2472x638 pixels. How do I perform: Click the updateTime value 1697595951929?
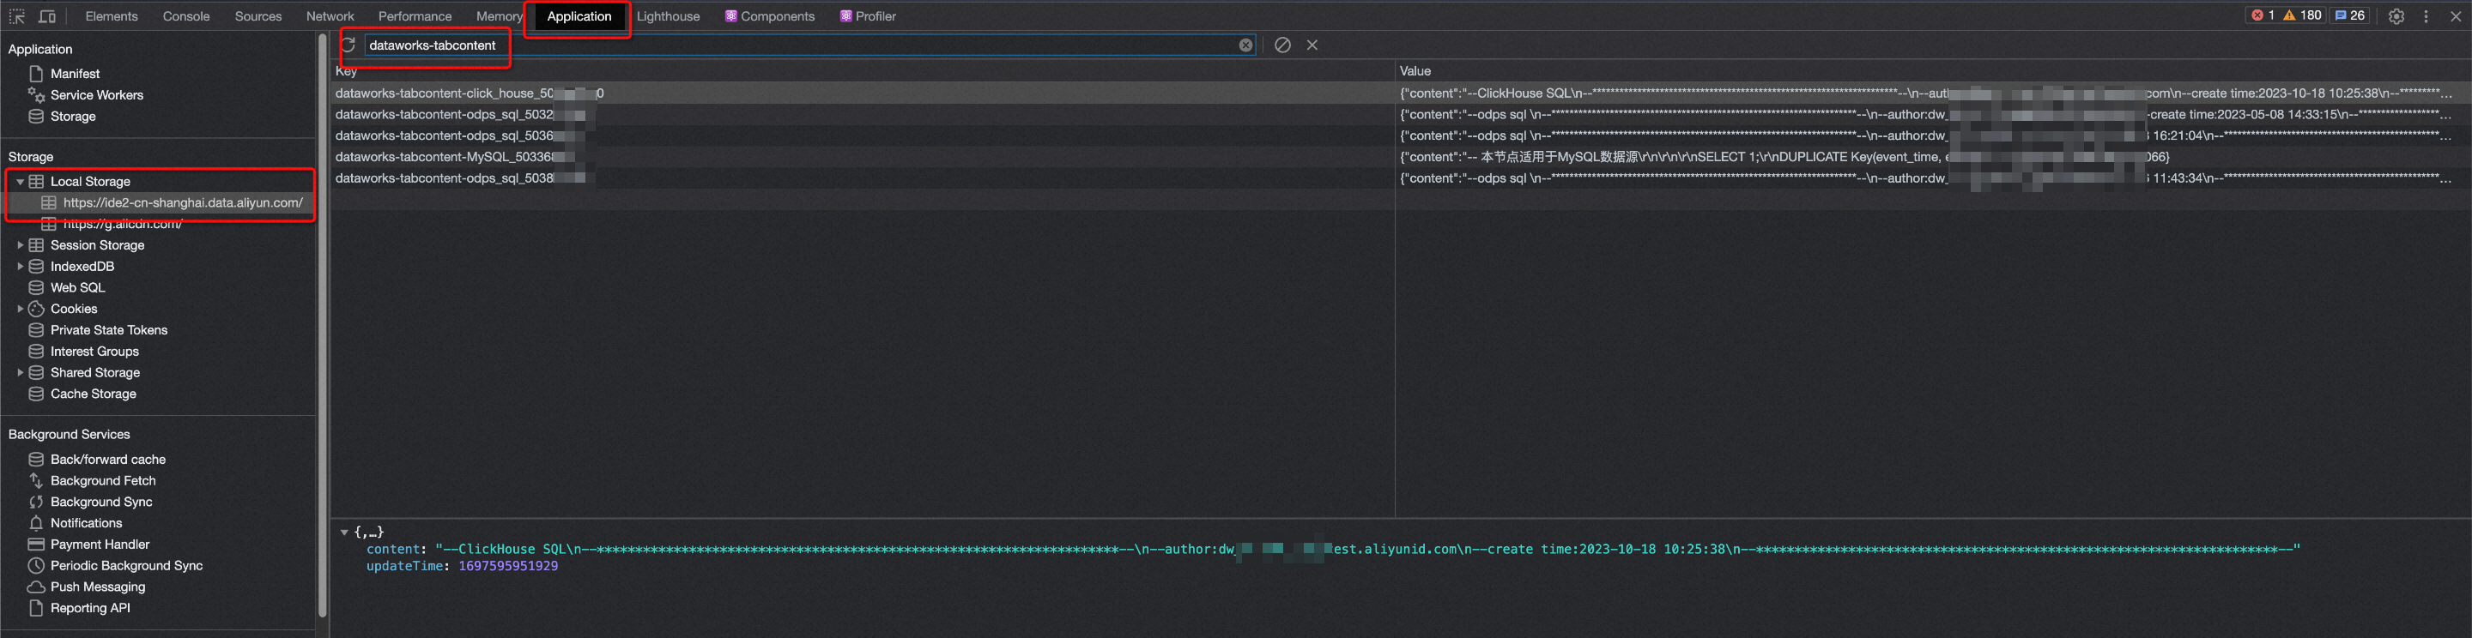click(x=507, y=566)
